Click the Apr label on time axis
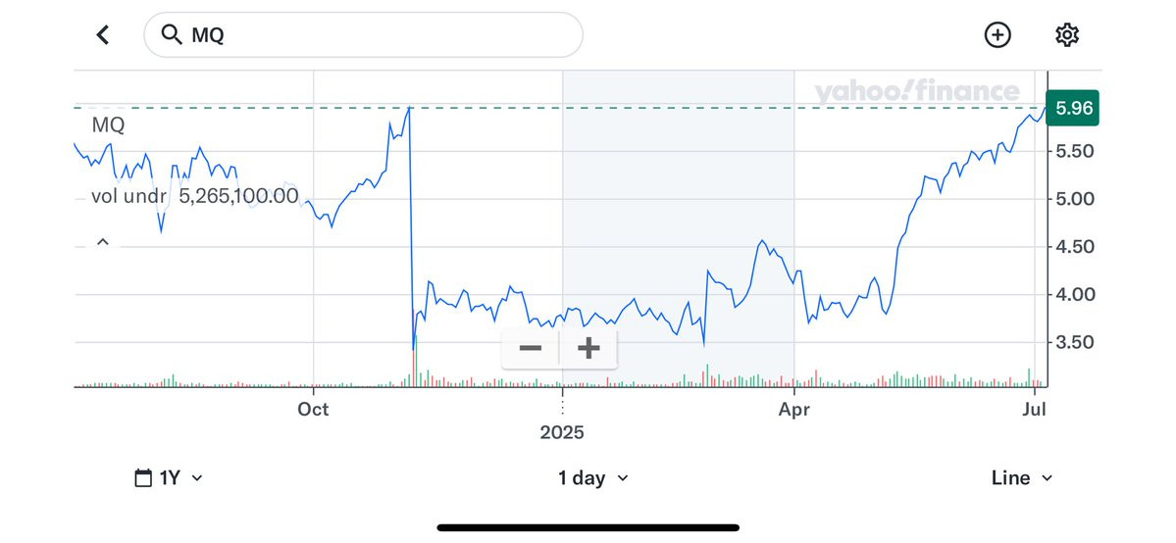Image resolution: width=1176 pixels, height=543 pixels. pyautogui.click(x=793, y=410)
